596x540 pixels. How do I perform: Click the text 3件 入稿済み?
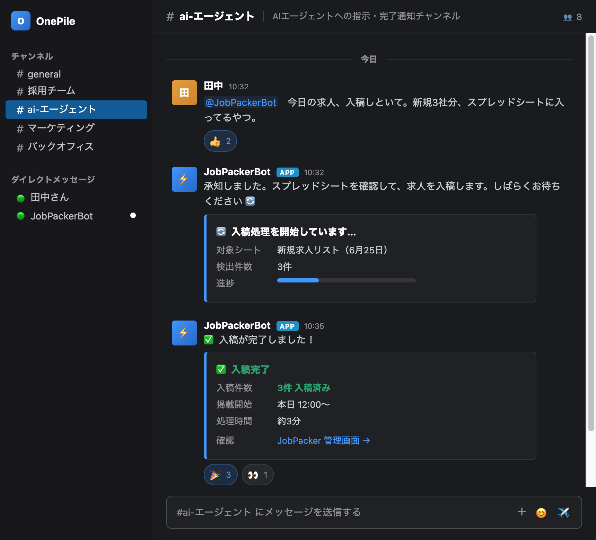[x=304, y=388]
